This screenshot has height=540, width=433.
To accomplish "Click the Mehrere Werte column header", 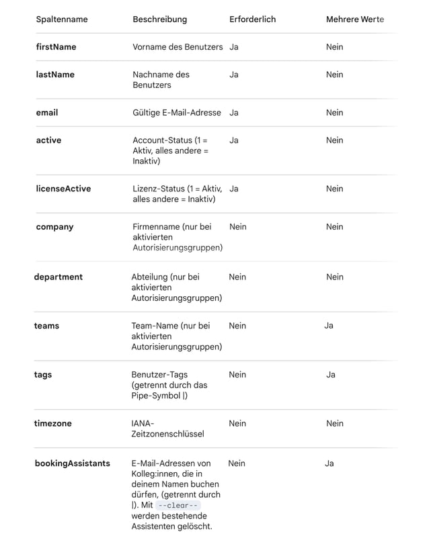I will [354, 19].
